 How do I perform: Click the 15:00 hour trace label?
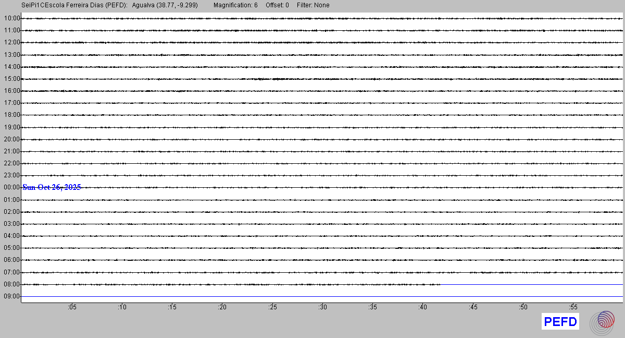click(11, 79)
